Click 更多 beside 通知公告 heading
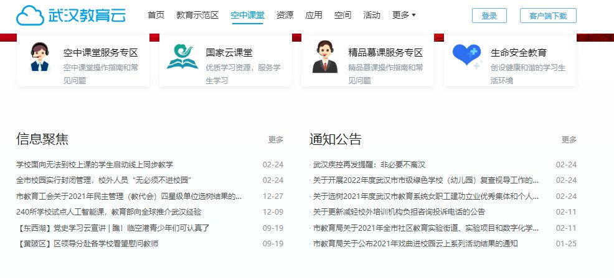 (569, 139)
